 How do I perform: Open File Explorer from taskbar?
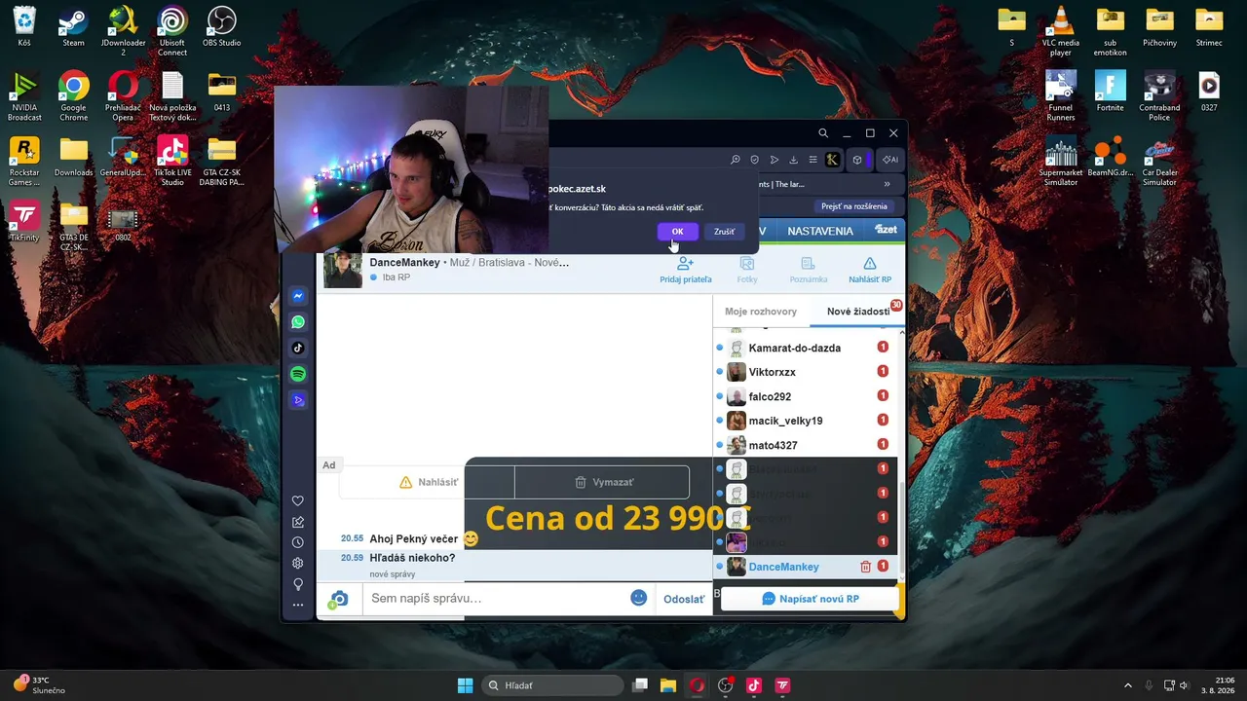pos(668,685)
